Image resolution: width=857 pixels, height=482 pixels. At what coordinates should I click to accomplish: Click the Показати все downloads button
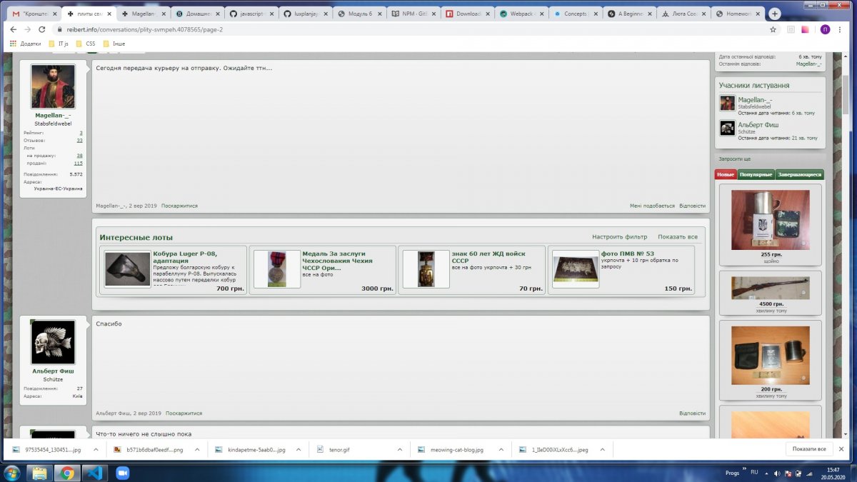click(x=809, y=449)
